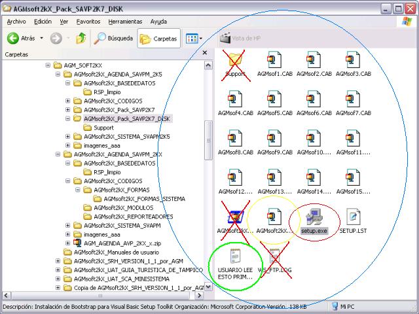Select the Support folder in file pane
The image size is (419, 314).
235,60
